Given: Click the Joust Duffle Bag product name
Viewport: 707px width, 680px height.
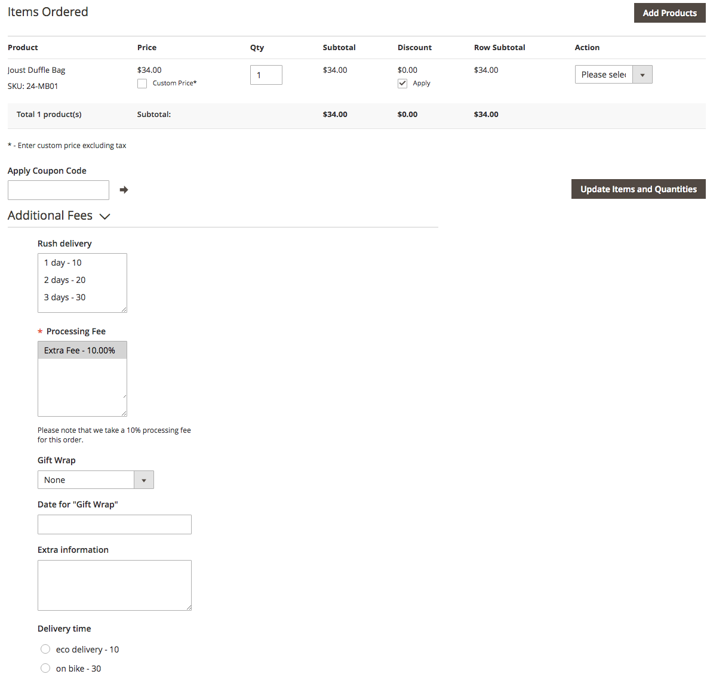Looking at the screenshot, I should pos(36,70).
